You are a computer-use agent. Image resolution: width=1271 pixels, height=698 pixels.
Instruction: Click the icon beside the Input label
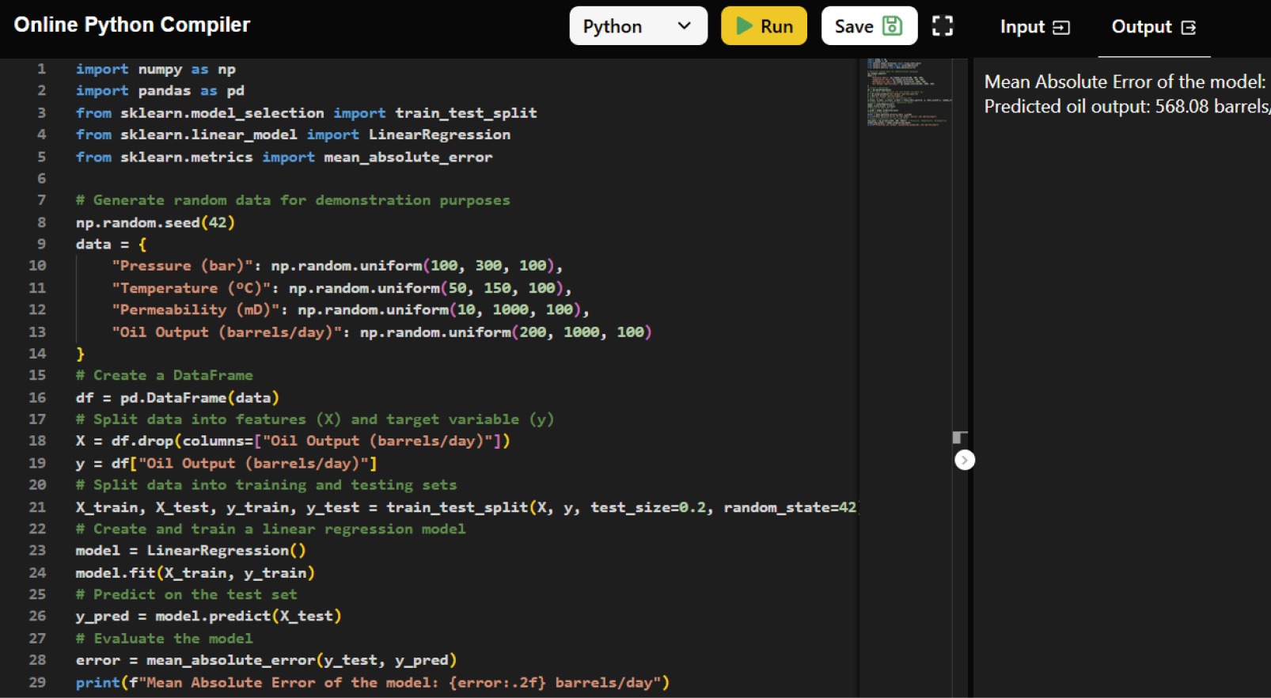[x=1061, y=28]
